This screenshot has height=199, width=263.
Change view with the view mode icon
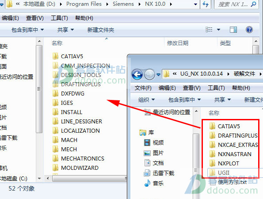209,30
